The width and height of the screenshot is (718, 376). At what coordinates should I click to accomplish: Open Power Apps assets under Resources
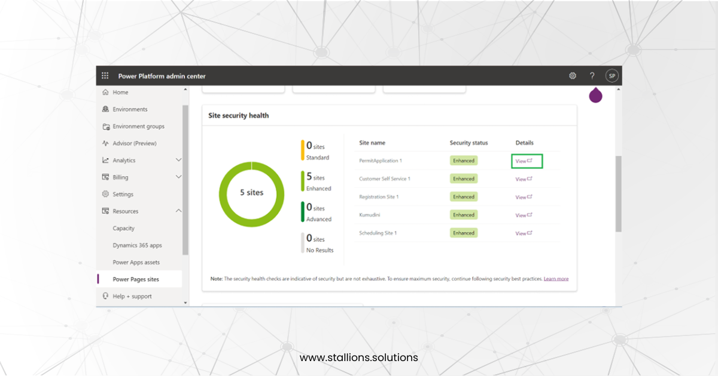(x=136, y=263)
